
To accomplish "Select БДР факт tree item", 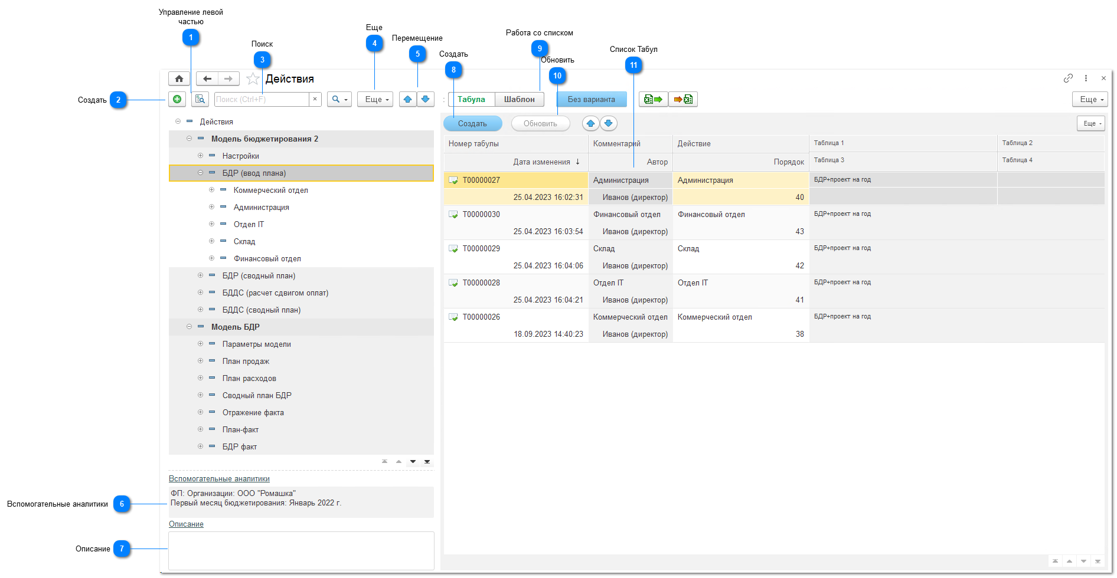I will (239, 446).
